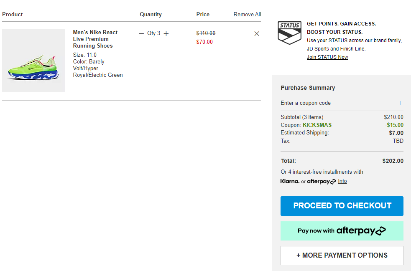This screenshot has height=271, width=411.
Task: Click the Qty 3 quantity label
Action: coord(153,33)
